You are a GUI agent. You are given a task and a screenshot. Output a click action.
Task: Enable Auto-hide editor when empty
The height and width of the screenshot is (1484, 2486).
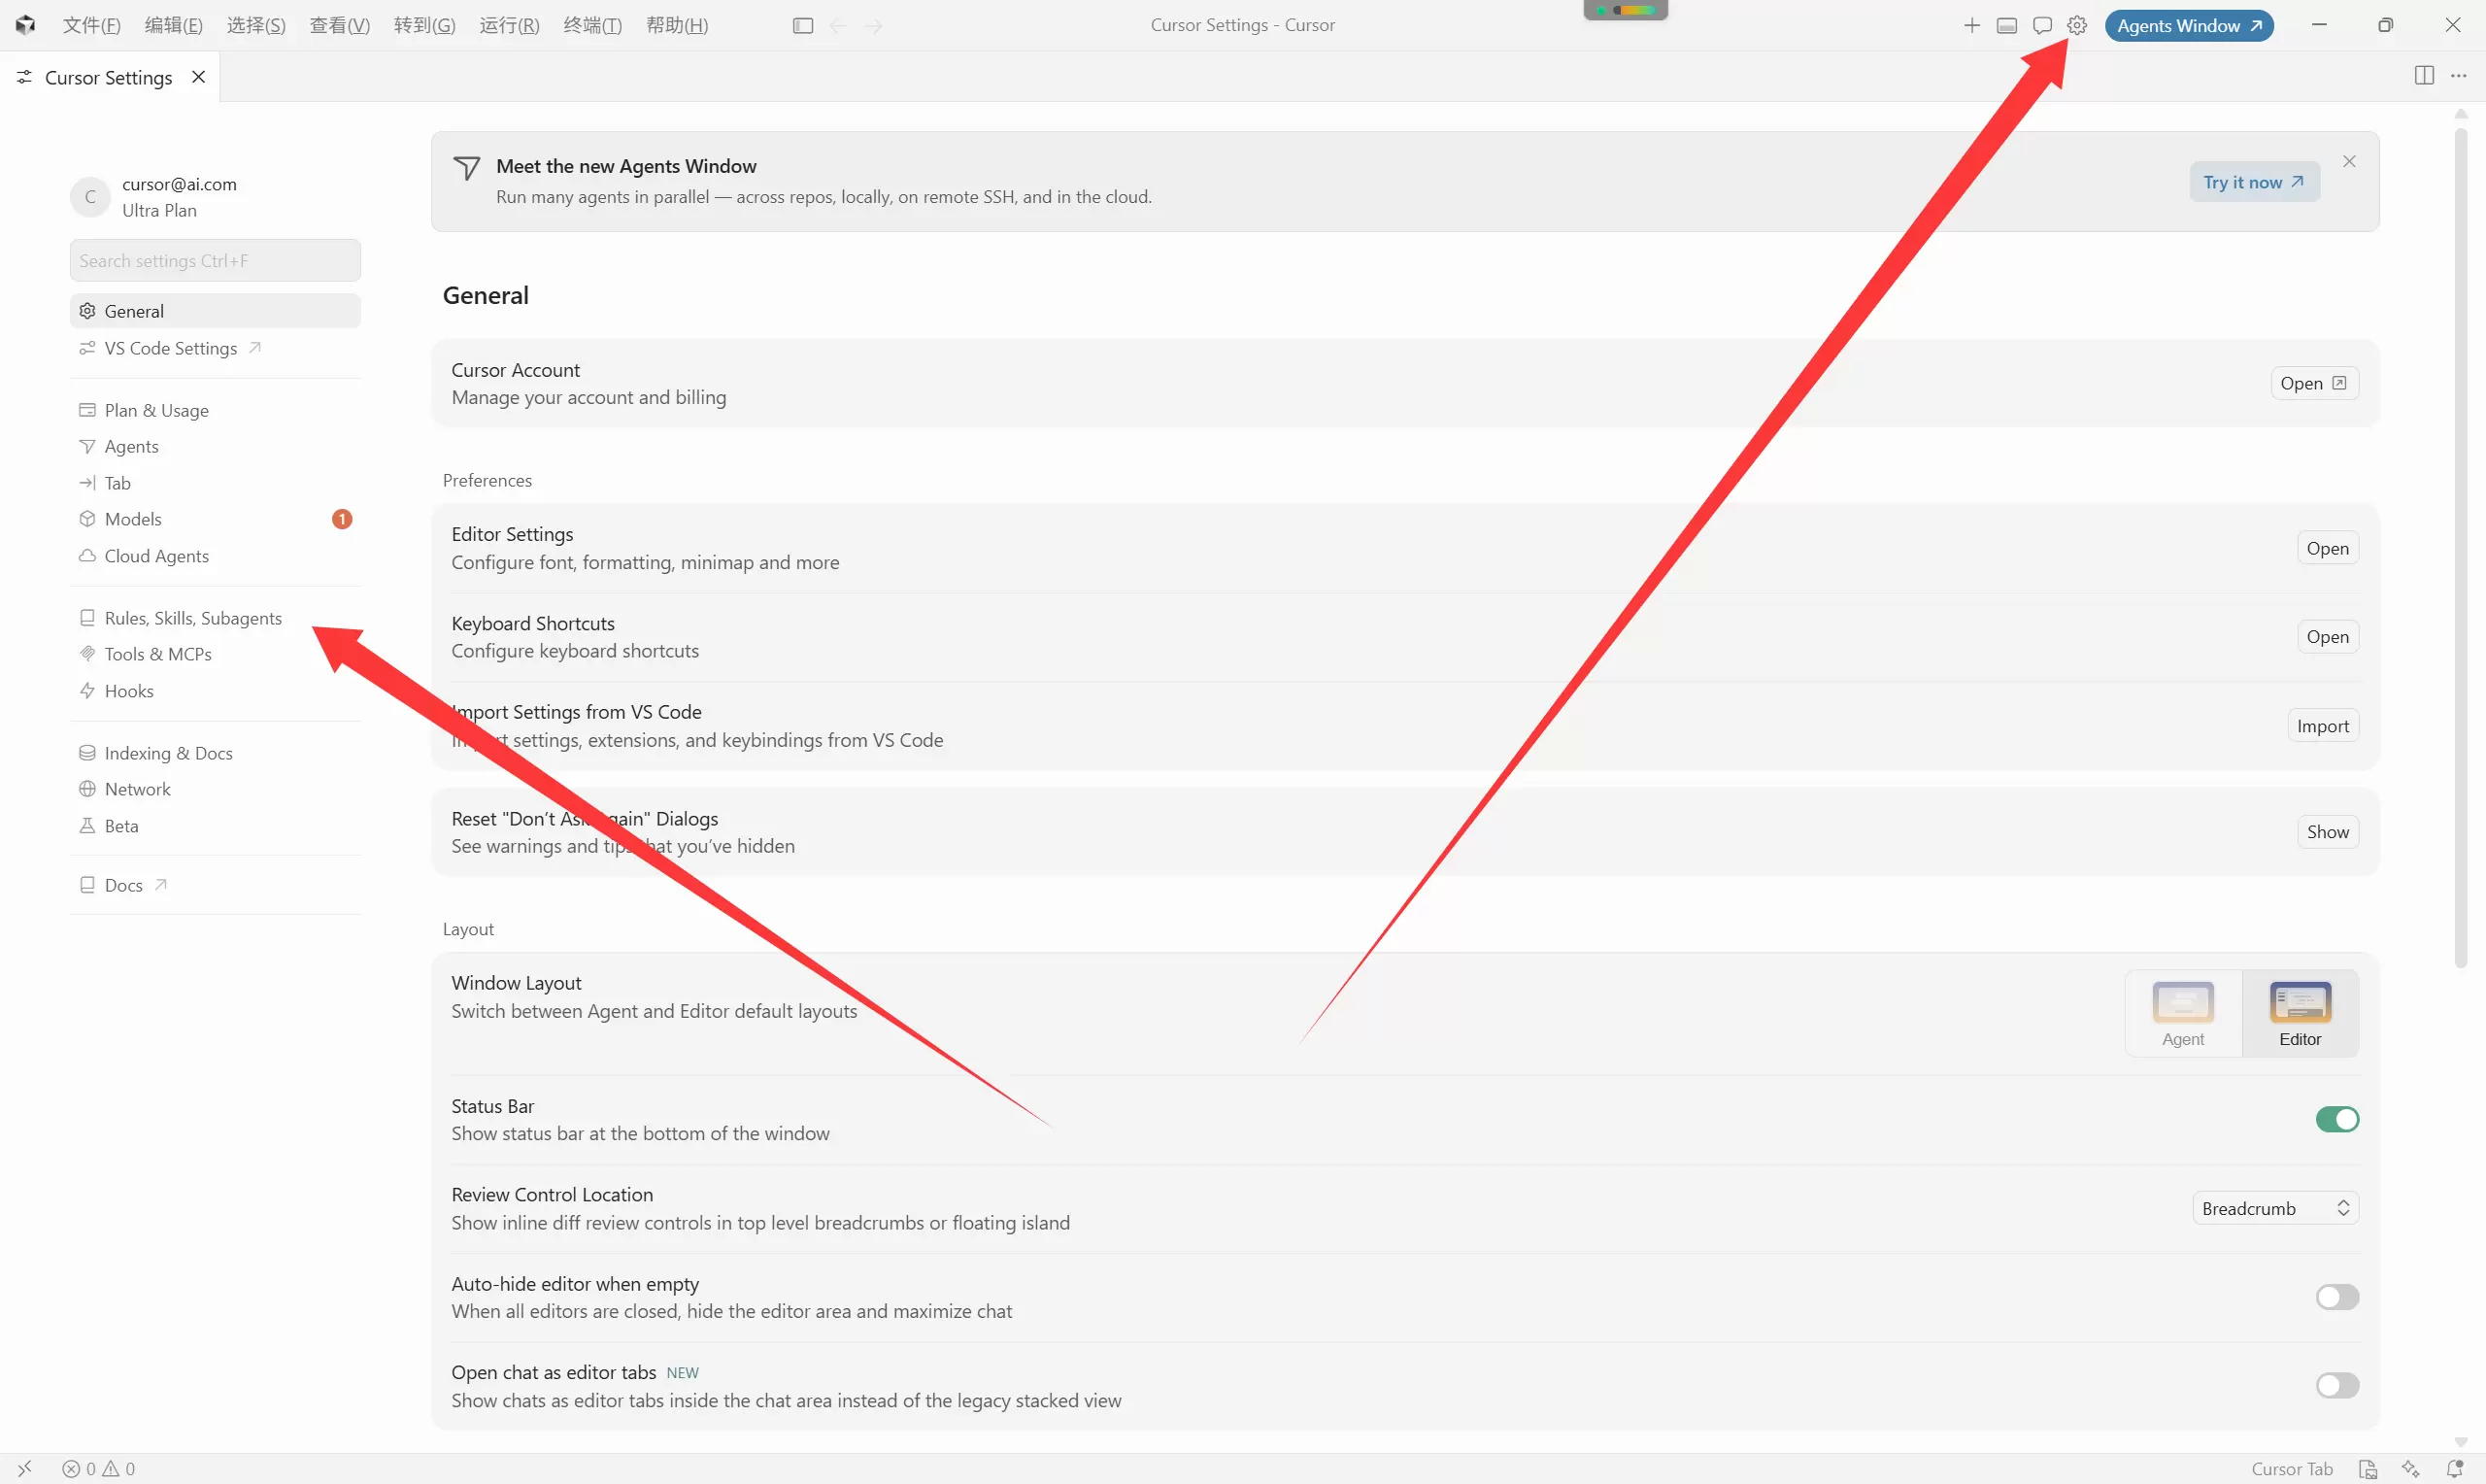coord(2337,1298)
